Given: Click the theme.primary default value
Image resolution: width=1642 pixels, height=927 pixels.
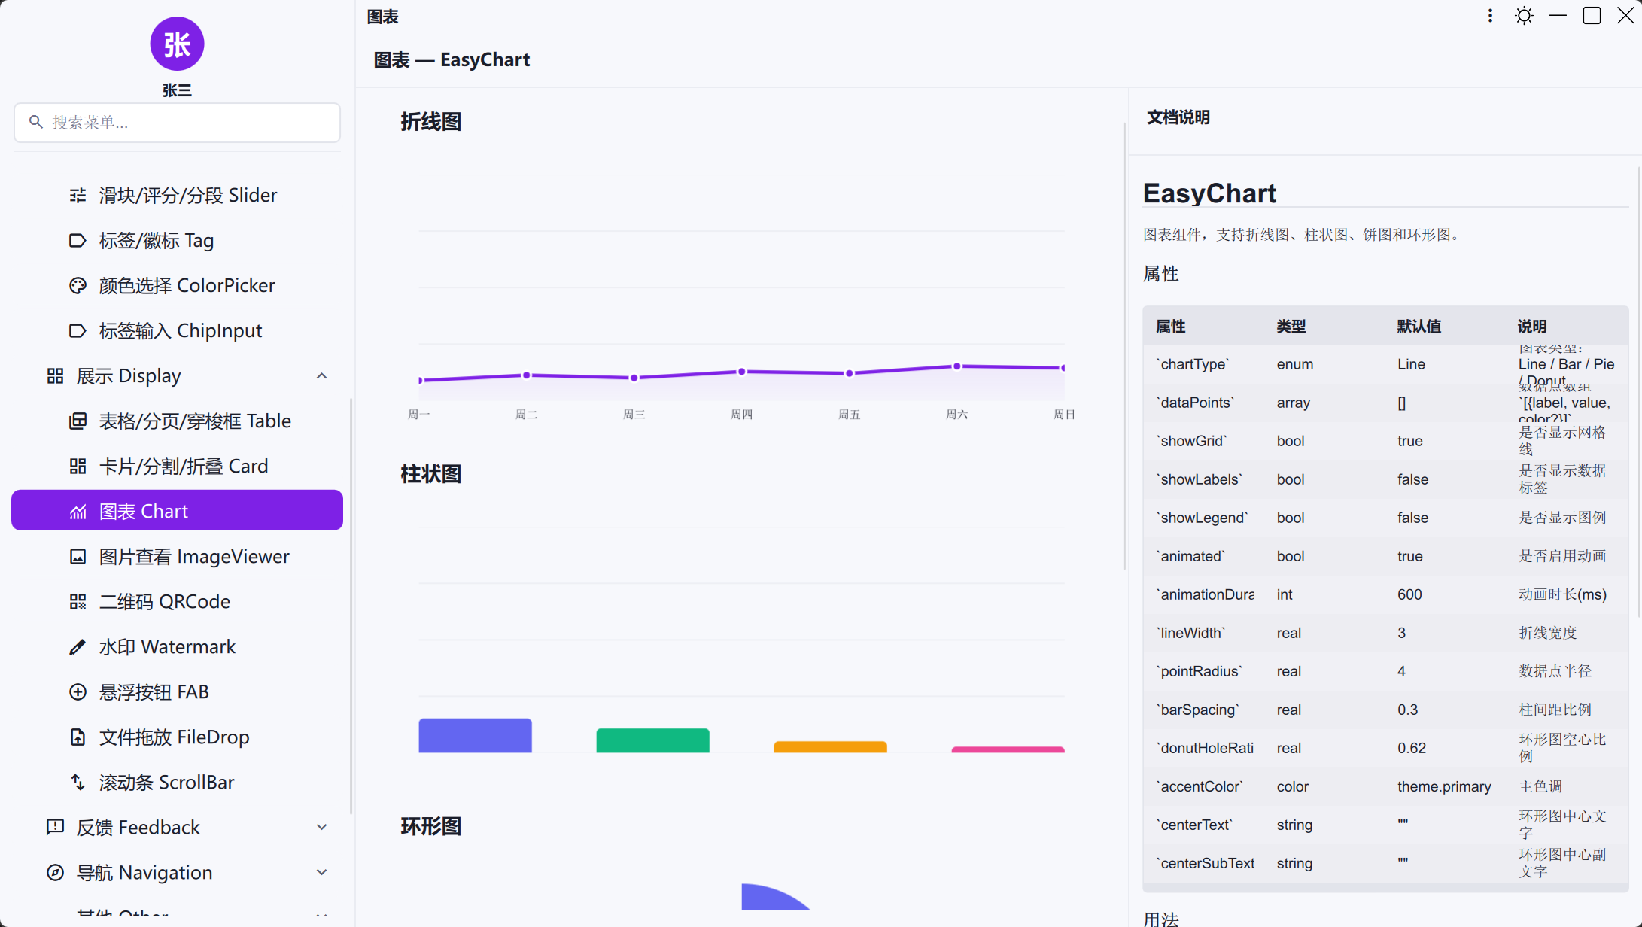Looking at the screenshot, I should [x=1444, y=786].
